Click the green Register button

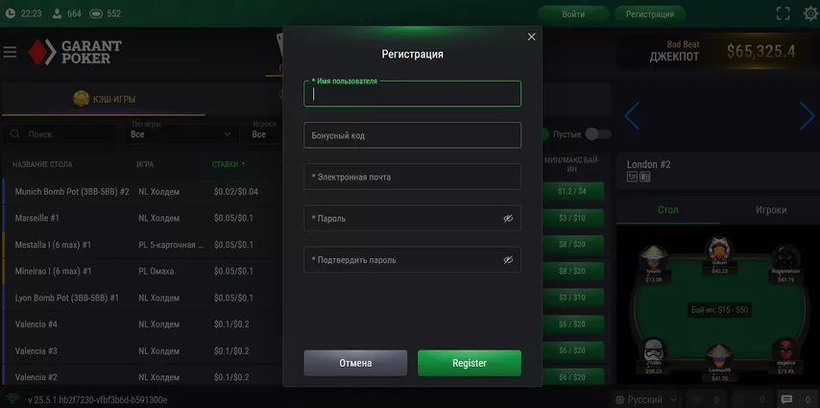pyautogui.click(x=470, y=363)
